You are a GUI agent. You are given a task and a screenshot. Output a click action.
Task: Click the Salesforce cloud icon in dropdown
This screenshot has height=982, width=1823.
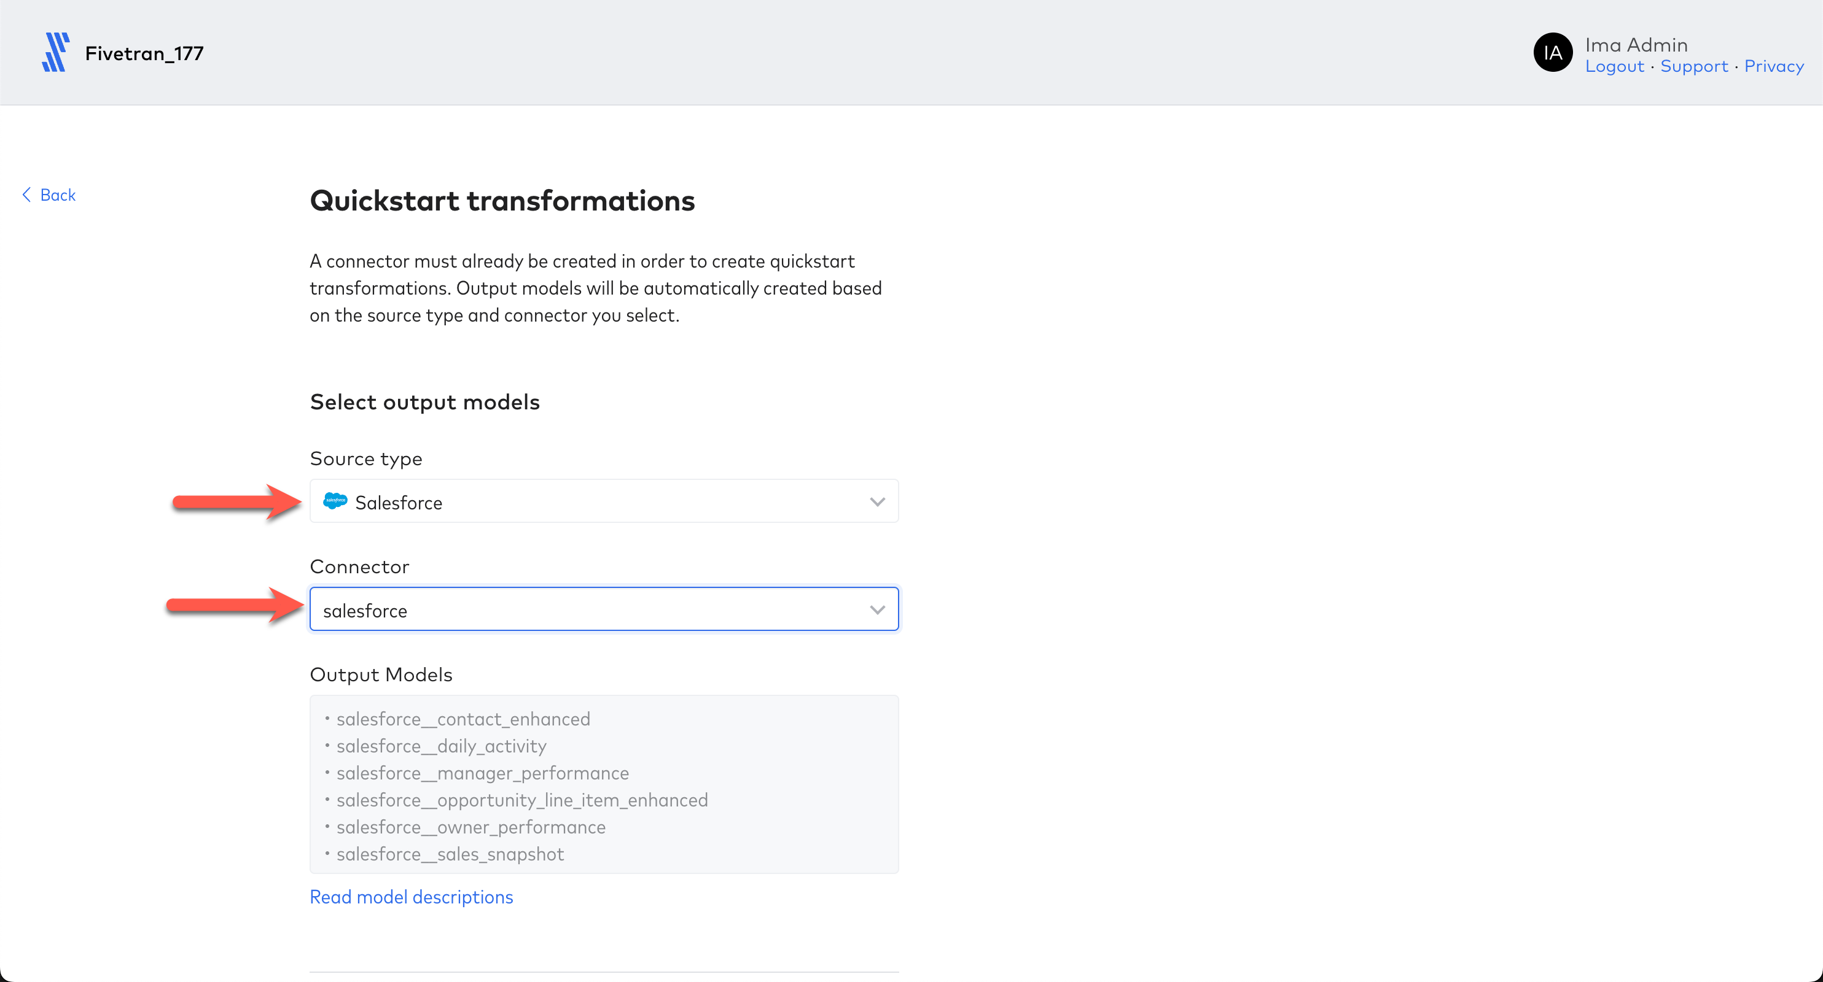pos(337,502)
